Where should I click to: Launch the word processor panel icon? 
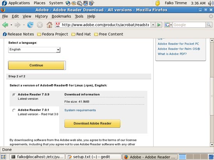[79, 3]
